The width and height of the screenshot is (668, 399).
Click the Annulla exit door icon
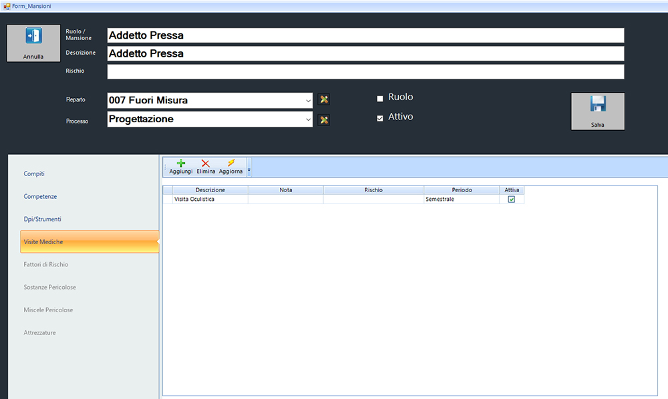pos(33,37)
